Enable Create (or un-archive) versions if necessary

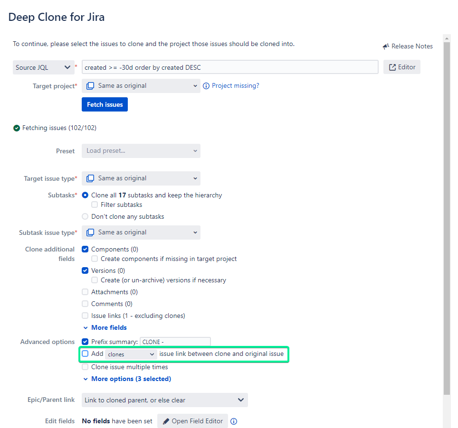click(x=95, y=280)
